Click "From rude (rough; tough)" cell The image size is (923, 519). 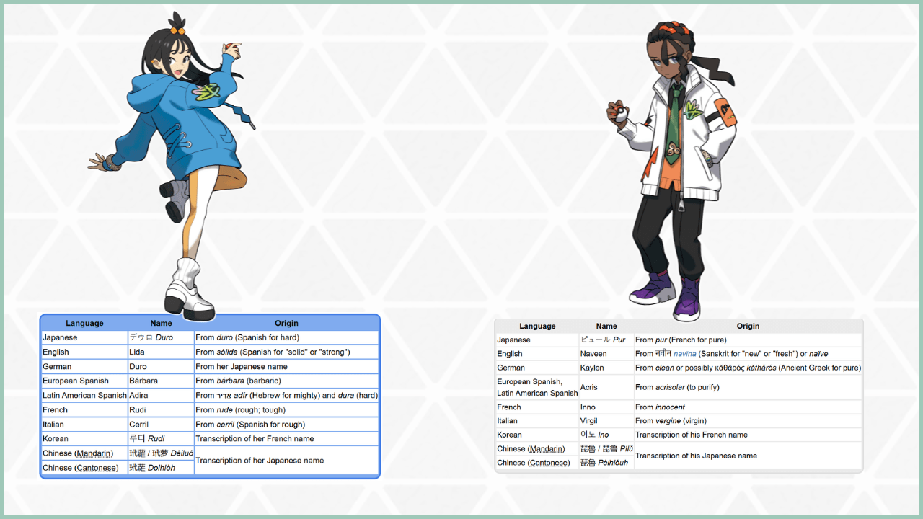coord(286,409)
